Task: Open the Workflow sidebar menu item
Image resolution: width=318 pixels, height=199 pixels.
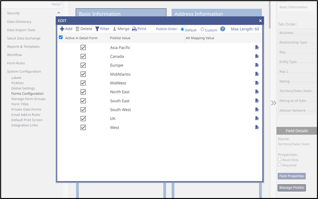Action: 14,55
